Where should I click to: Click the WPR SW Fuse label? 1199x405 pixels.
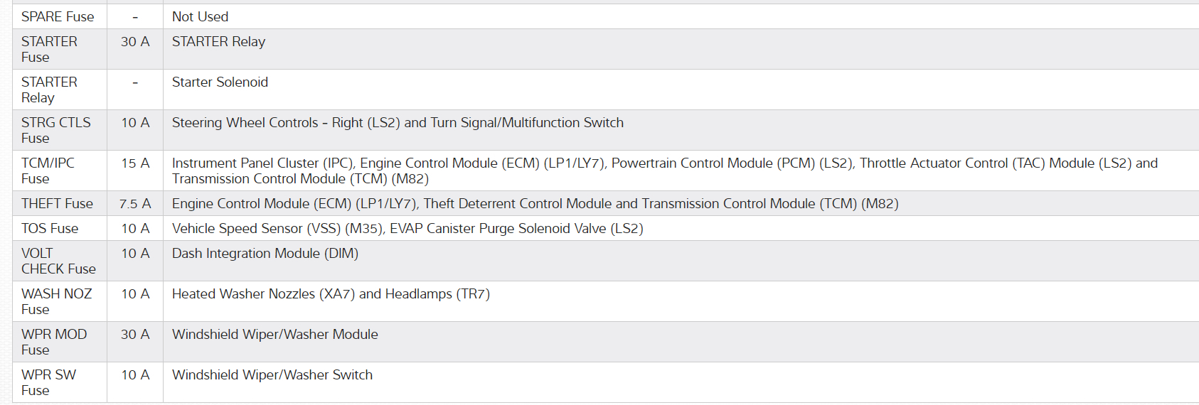pos(48,382)
